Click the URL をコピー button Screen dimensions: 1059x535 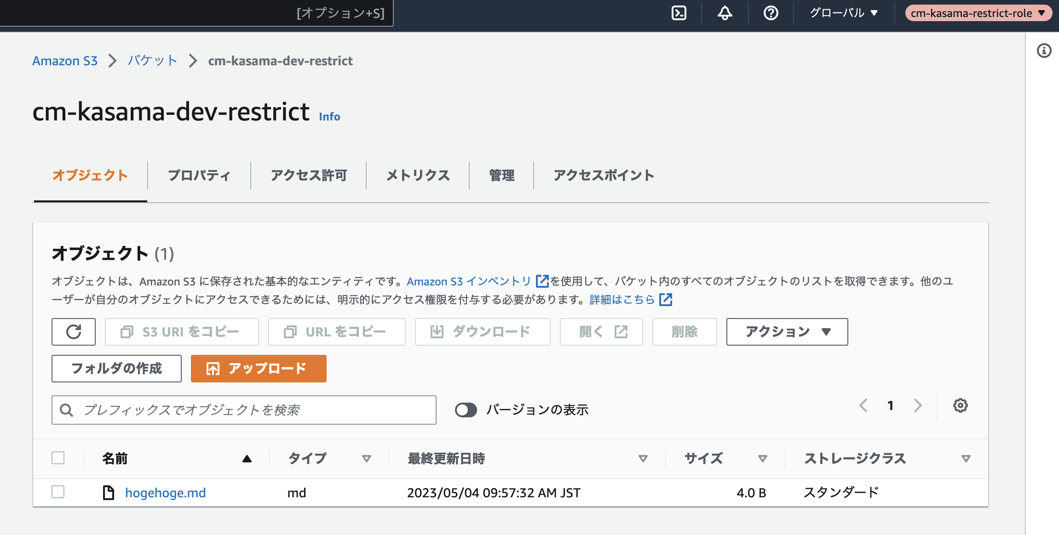click(337, 332)
